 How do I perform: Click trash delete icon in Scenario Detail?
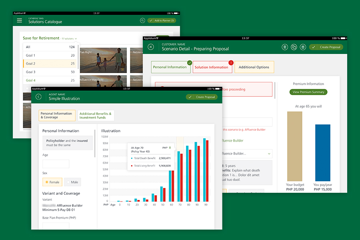285,47
